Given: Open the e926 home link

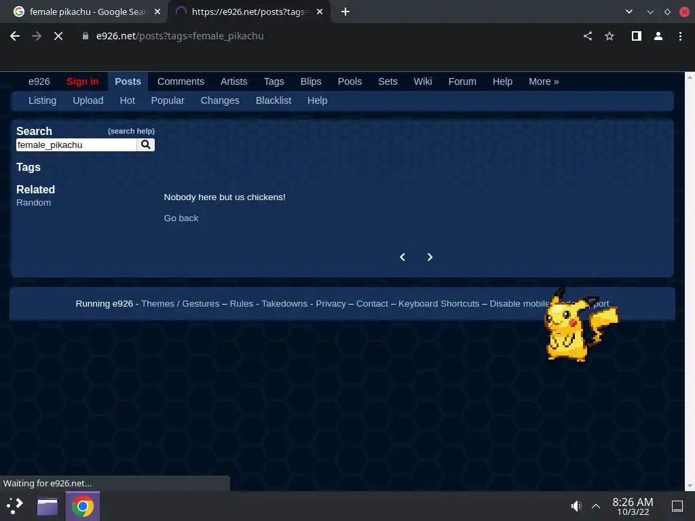Looking at the screenshot, I should point(39,81).
